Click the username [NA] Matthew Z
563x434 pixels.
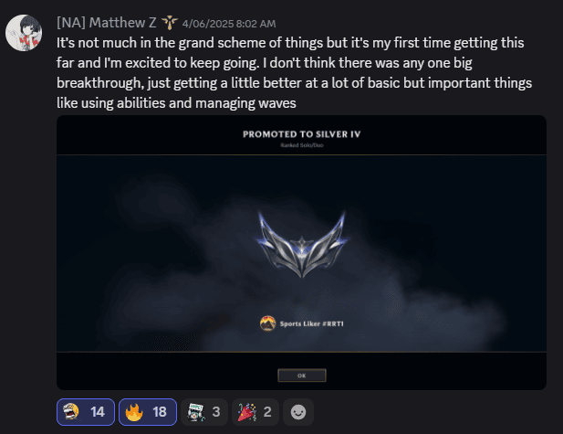tap(106, 23)
